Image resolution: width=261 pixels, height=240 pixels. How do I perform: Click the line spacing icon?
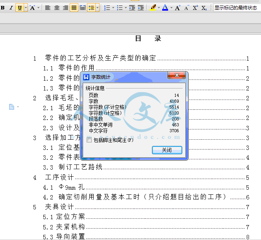(91, 7)
